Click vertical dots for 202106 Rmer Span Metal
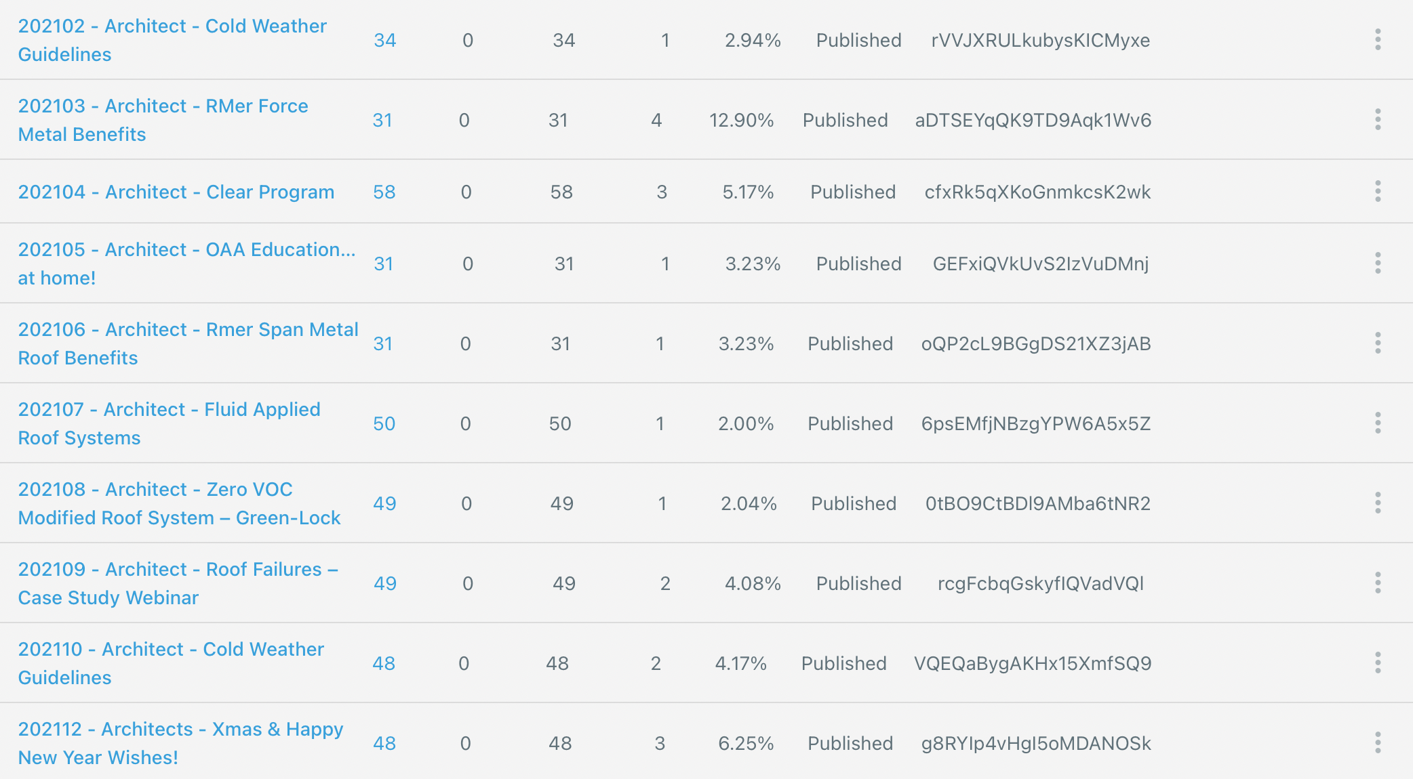The image size is (1413, 779). tap(1377, 343)
